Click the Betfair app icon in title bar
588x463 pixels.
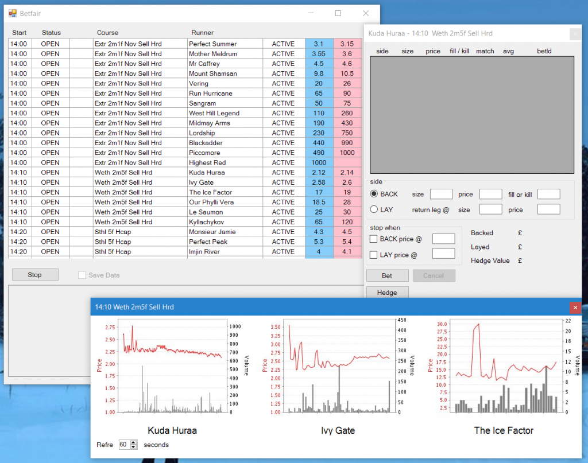point(13,14)
